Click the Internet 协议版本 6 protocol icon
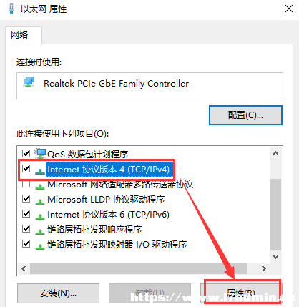 pyautogui.click(x=40, y=216)
